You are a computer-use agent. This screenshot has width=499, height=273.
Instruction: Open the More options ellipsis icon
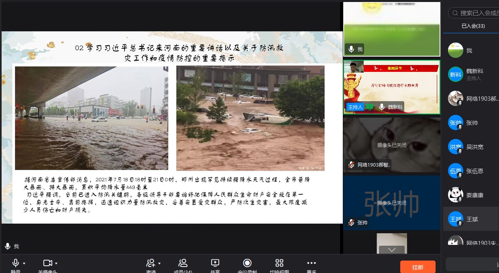[x=312, y=263]
